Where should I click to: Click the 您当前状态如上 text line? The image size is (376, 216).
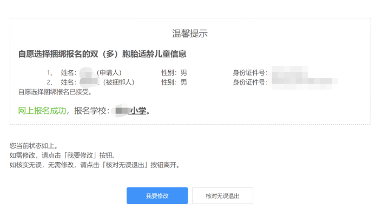pos(34,146)
